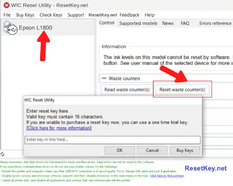Switch to the News tab
Viewport: 233px width, 186px height.
[x=168, y=23]
